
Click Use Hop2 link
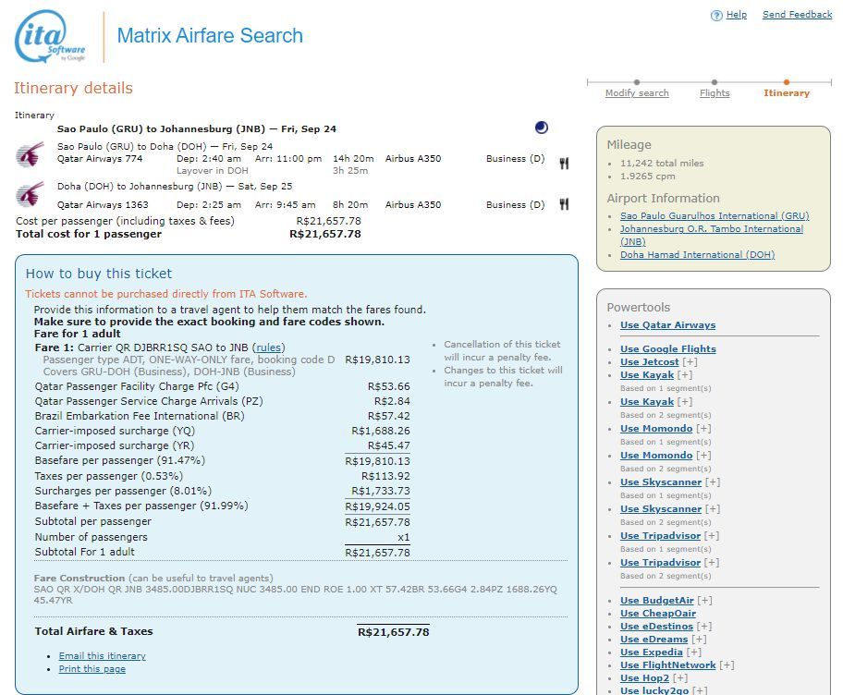(644, 677)
